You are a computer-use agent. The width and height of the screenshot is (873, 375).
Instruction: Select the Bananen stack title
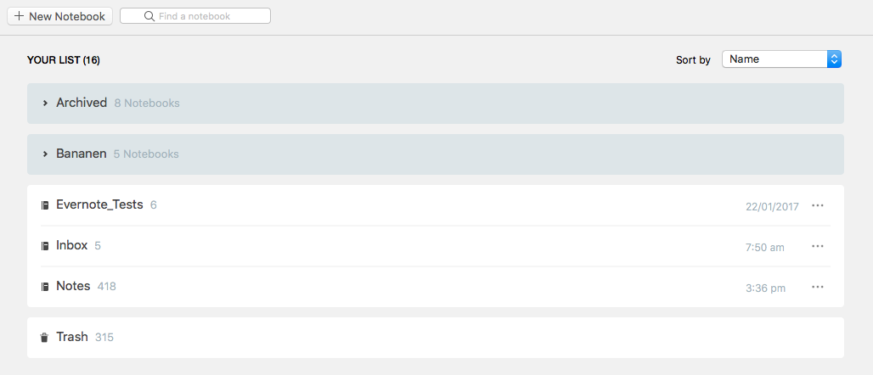tap(82, 154)
